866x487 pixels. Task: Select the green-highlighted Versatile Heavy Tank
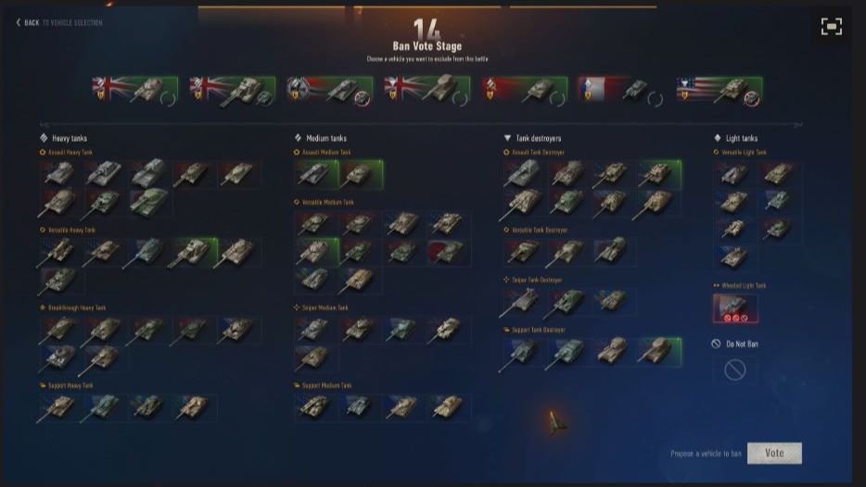[194, 253]
